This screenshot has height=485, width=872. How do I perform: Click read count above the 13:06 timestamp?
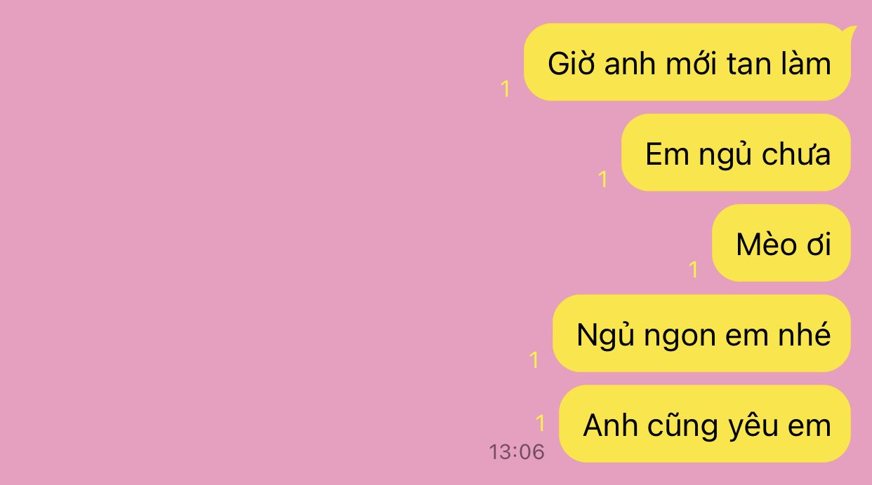540,423
